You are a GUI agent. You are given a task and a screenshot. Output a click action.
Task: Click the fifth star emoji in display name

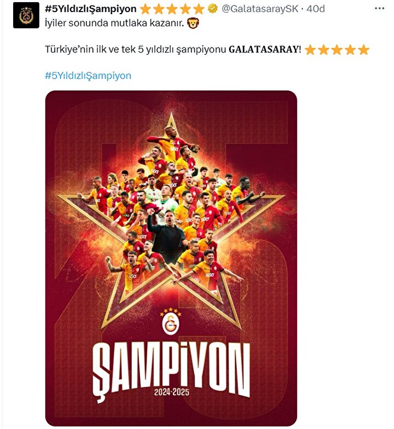(199, 9)
